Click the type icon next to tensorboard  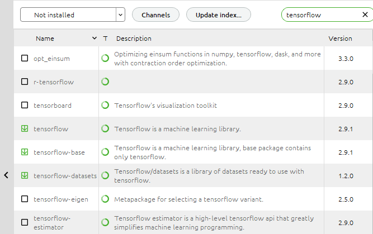coord(105,105)
